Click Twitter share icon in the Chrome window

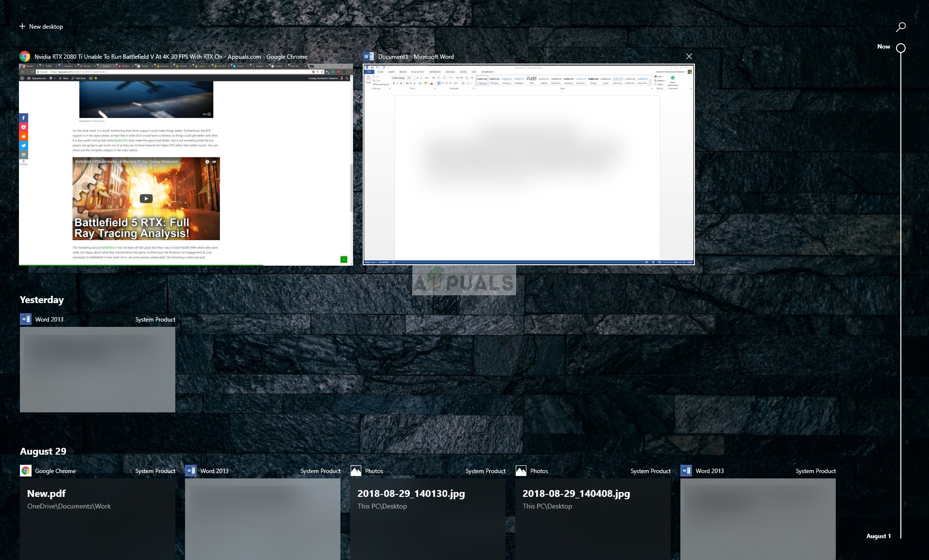point(23,145)
